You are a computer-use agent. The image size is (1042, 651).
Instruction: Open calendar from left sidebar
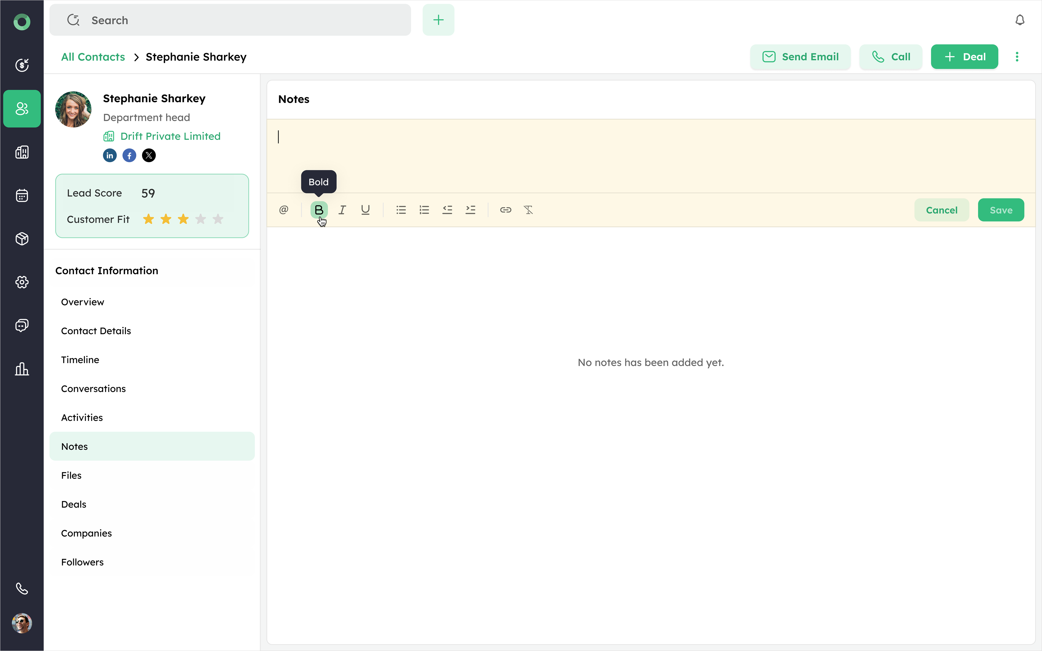pos(21,195)
